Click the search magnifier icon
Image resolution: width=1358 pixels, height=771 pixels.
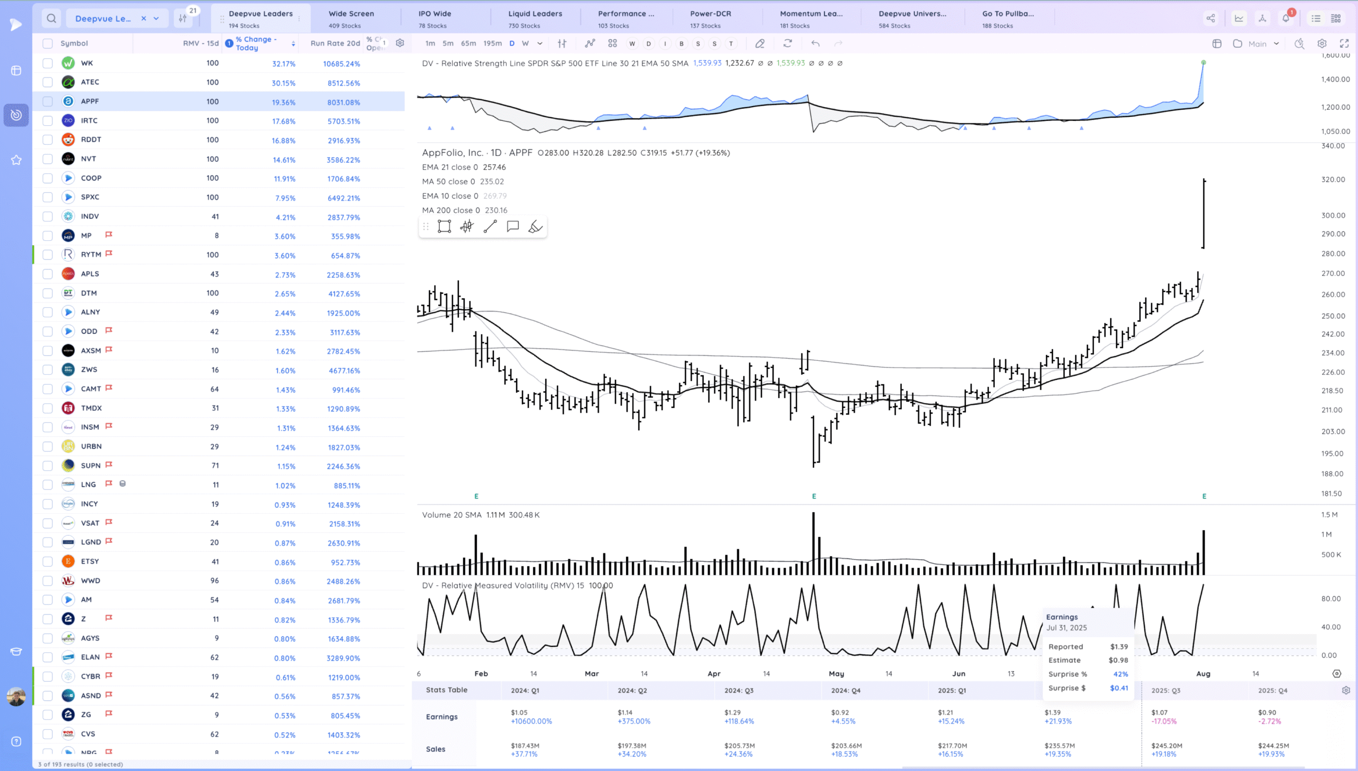pyautogui.click(x=51, y=19)
